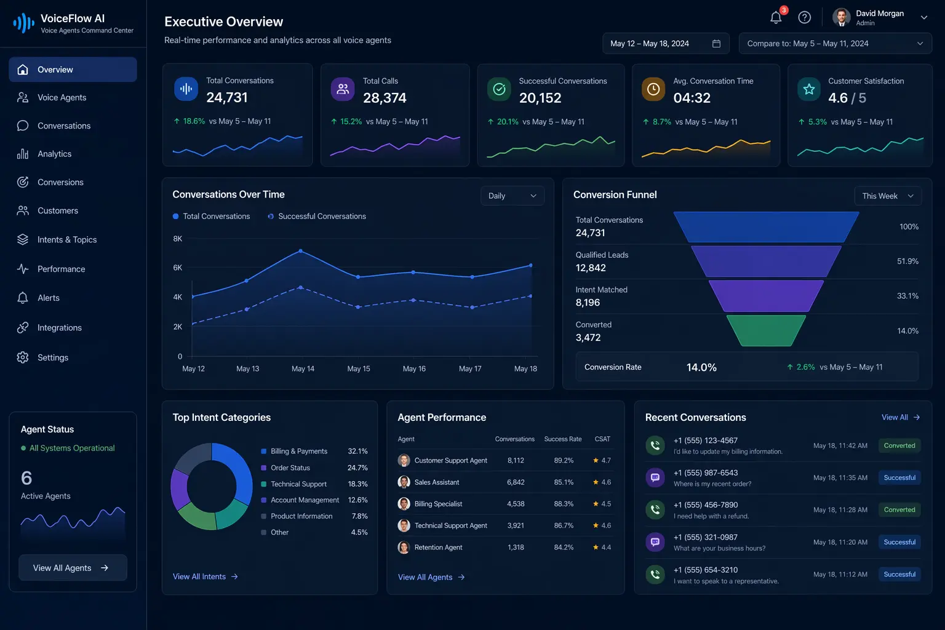Viewport: 945px width, 630px height.
Task: Click Converted badge for 11:42 AM call
Action: point(899,445)
